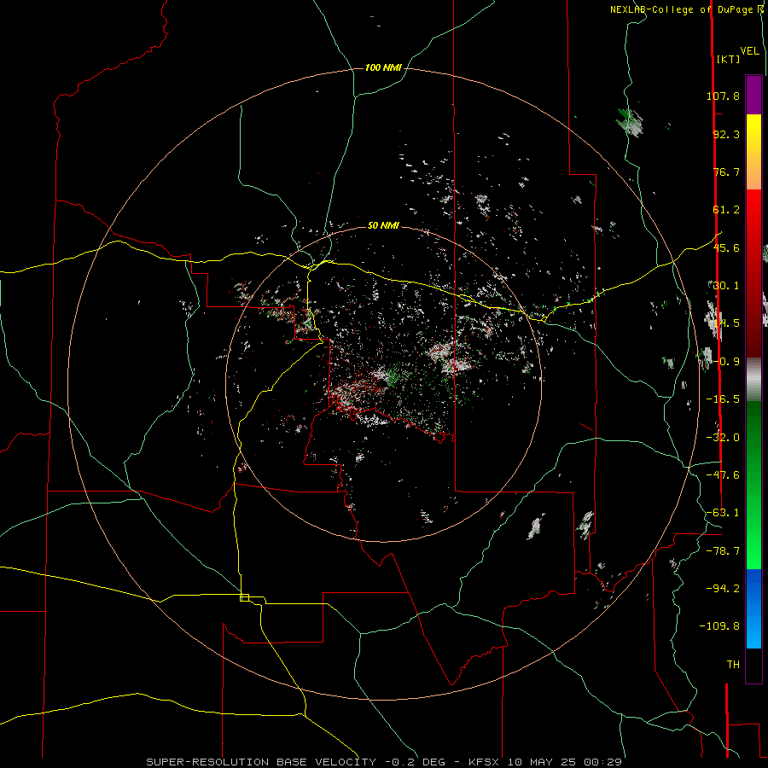Pick the purple segment of velocity color bar
768x768 pixels.
pyautogui.click(x=753, y=95)
